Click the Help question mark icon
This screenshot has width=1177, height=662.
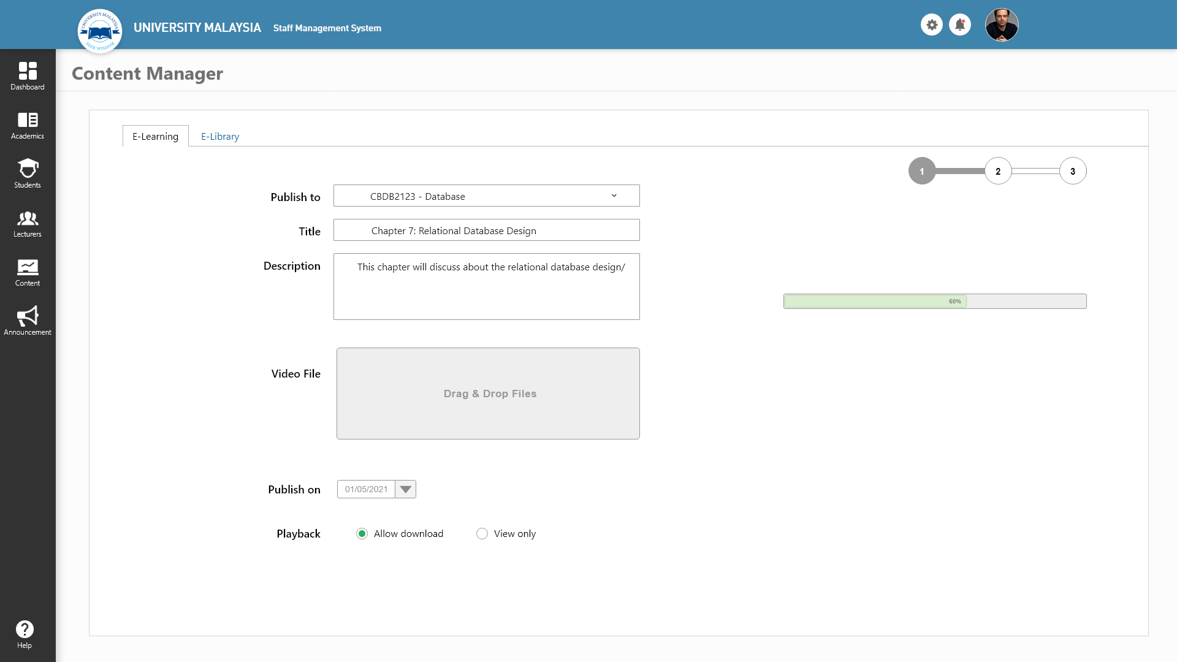[x=25, y=629]
